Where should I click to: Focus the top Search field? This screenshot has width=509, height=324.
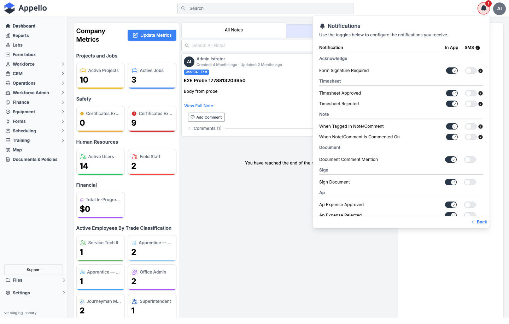click(x=265, y=8)
